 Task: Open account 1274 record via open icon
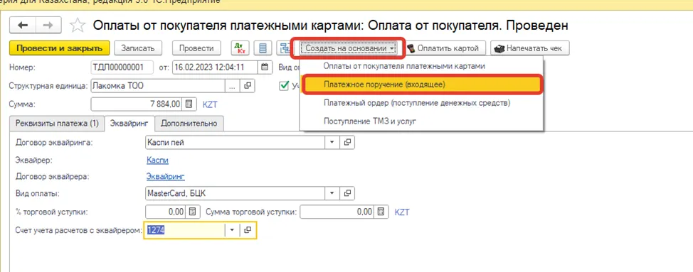coord(248,230)
